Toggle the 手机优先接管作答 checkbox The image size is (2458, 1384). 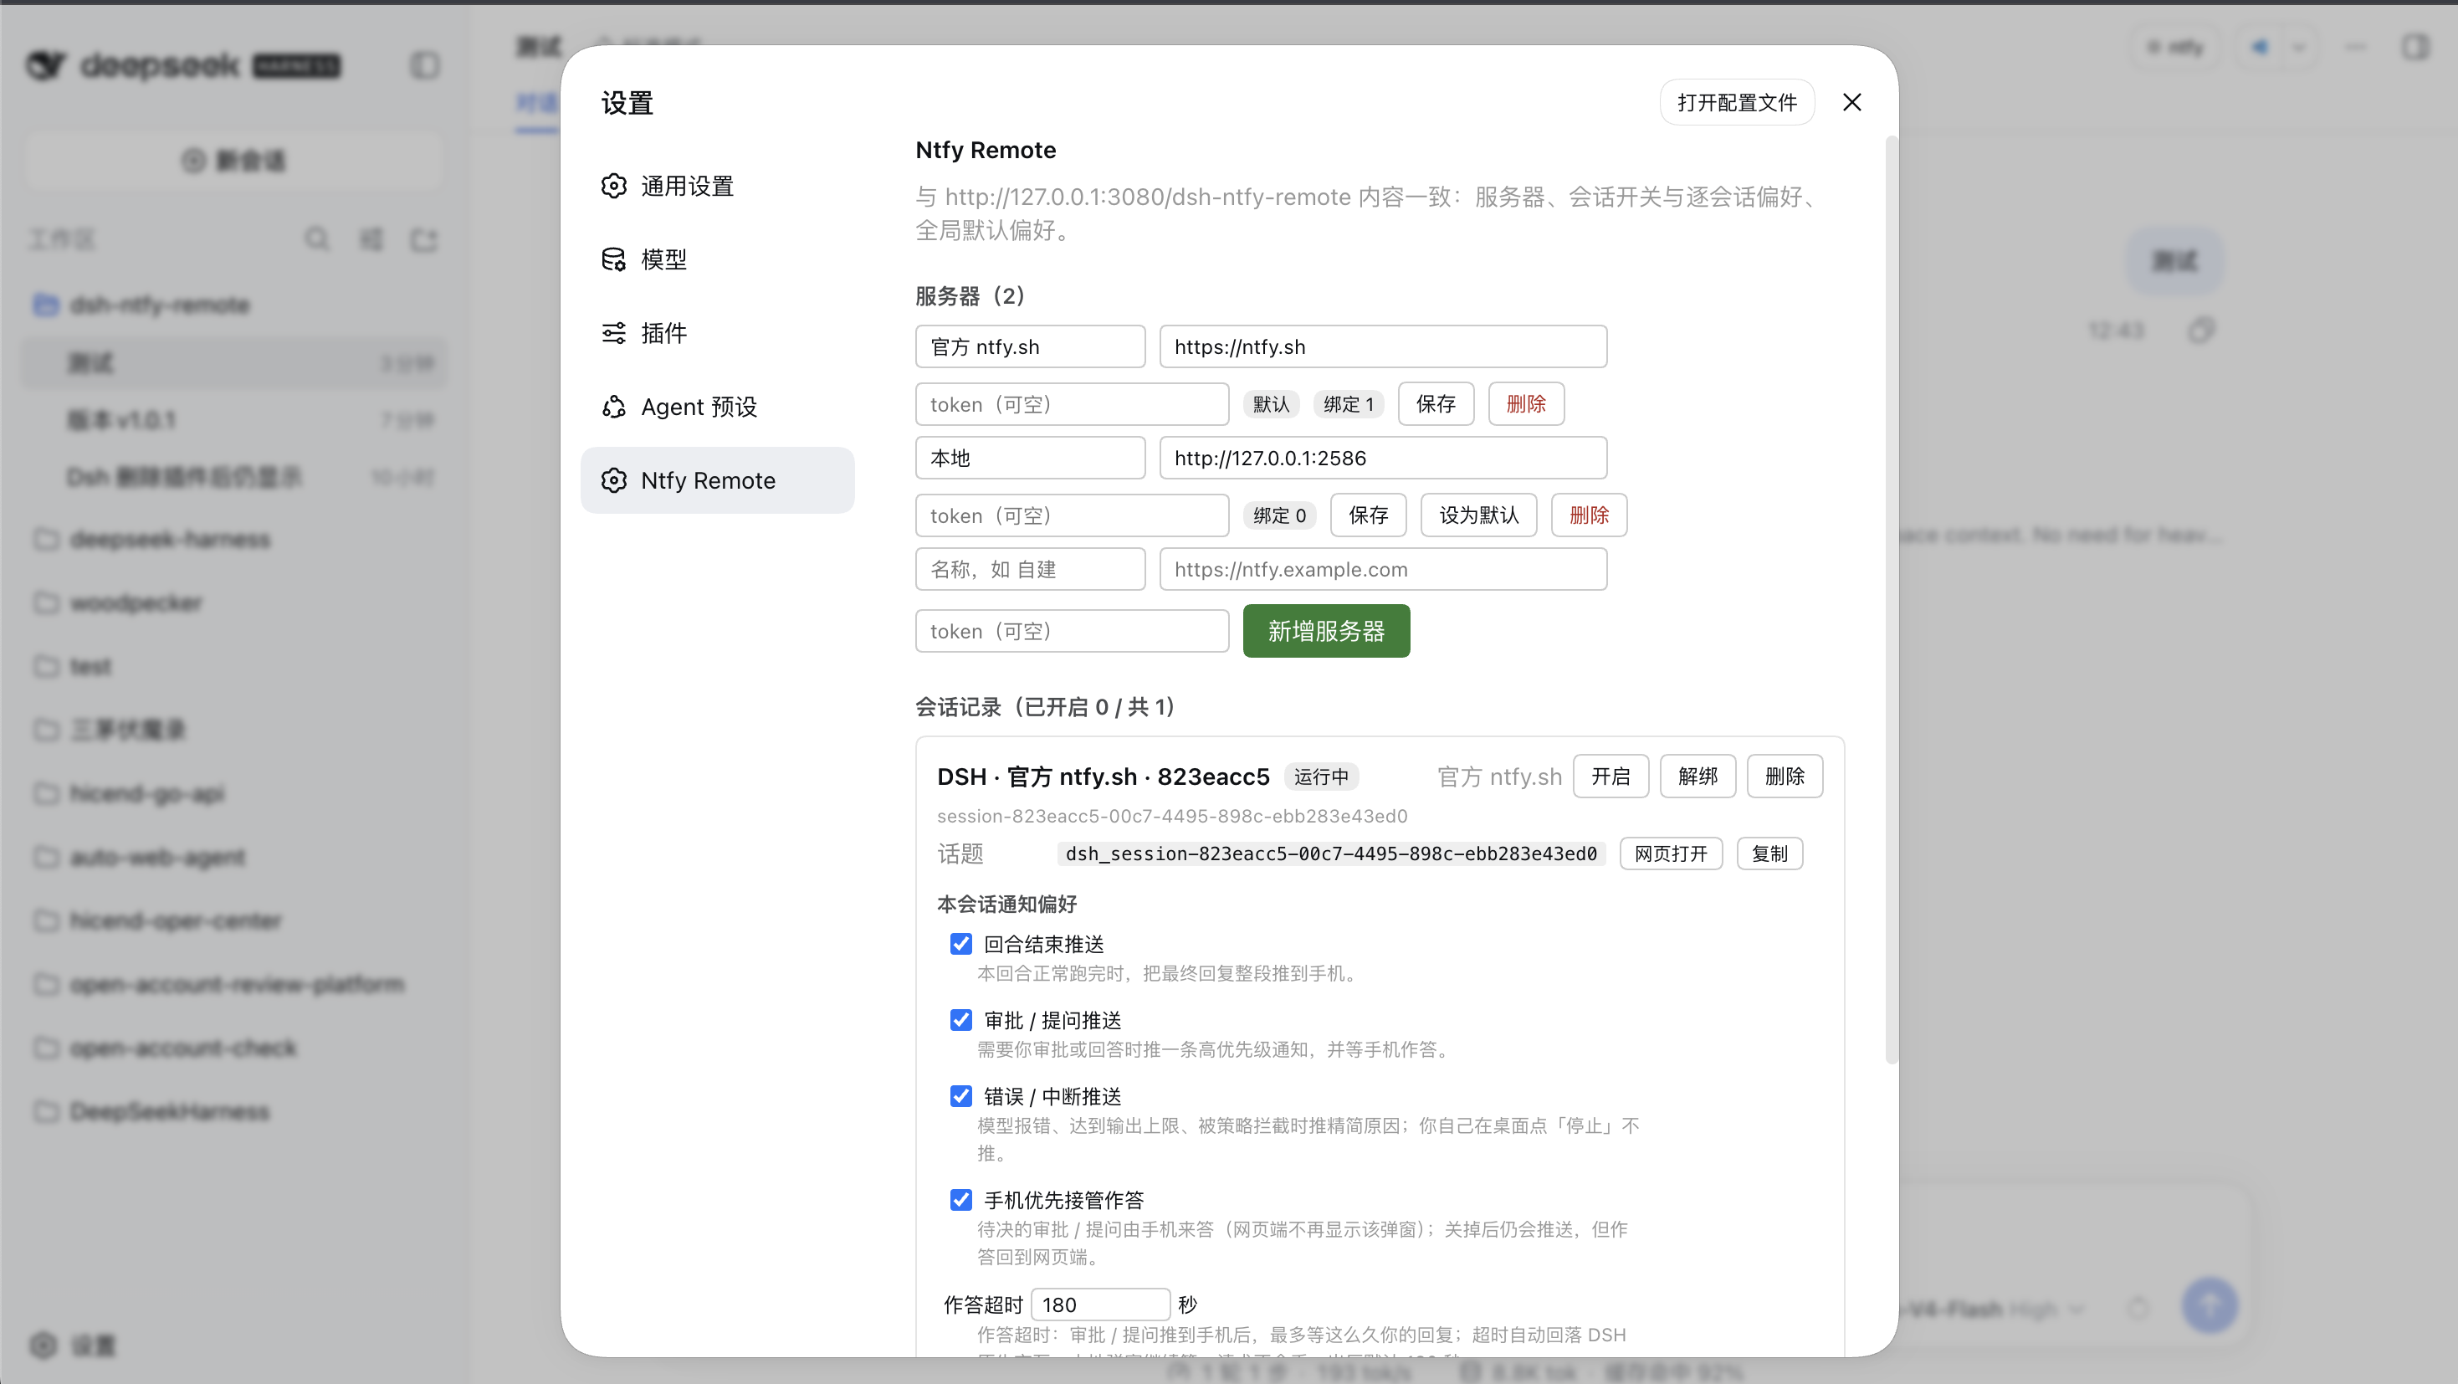961,1200
